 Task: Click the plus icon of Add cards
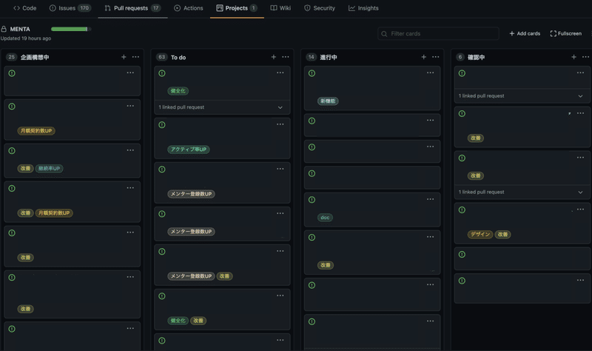(512, 33)
